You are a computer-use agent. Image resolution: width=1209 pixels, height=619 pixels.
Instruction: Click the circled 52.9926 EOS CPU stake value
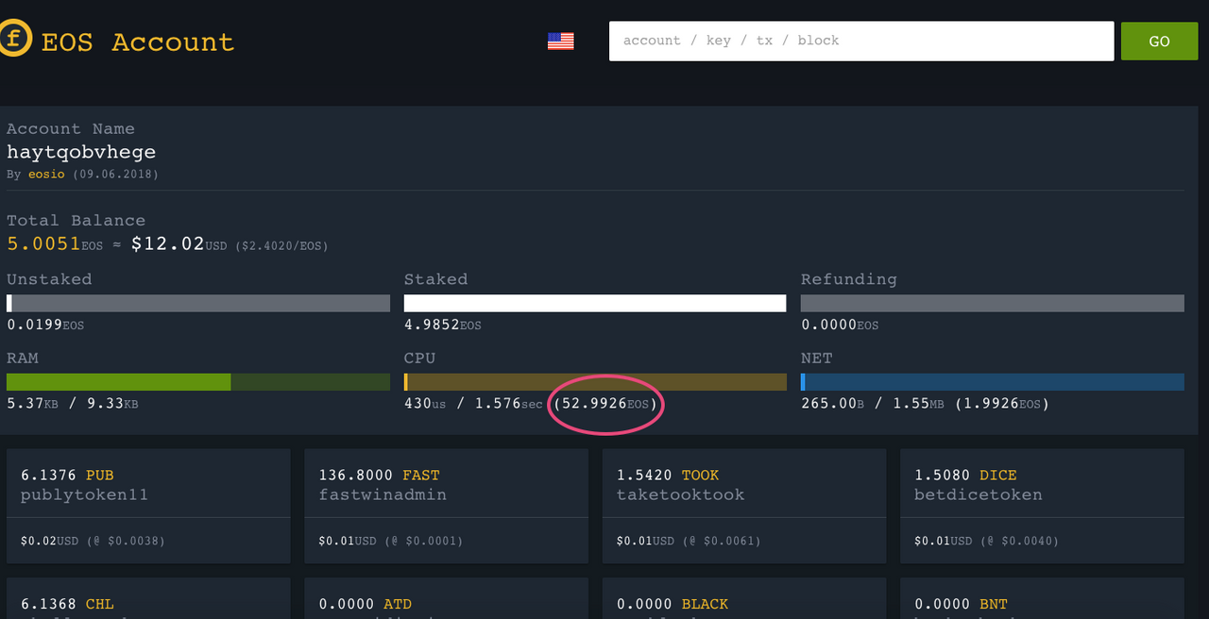(605, 403)
